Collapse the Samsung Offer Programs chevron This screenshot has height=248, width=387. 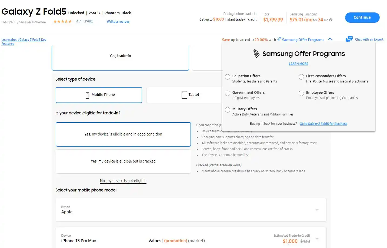[330, 39]
